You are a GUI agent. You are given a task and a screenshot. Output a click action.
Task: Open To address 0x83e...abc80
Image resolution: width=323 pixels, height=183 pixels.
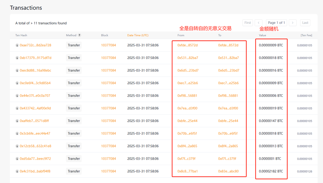tap(228, 171)
